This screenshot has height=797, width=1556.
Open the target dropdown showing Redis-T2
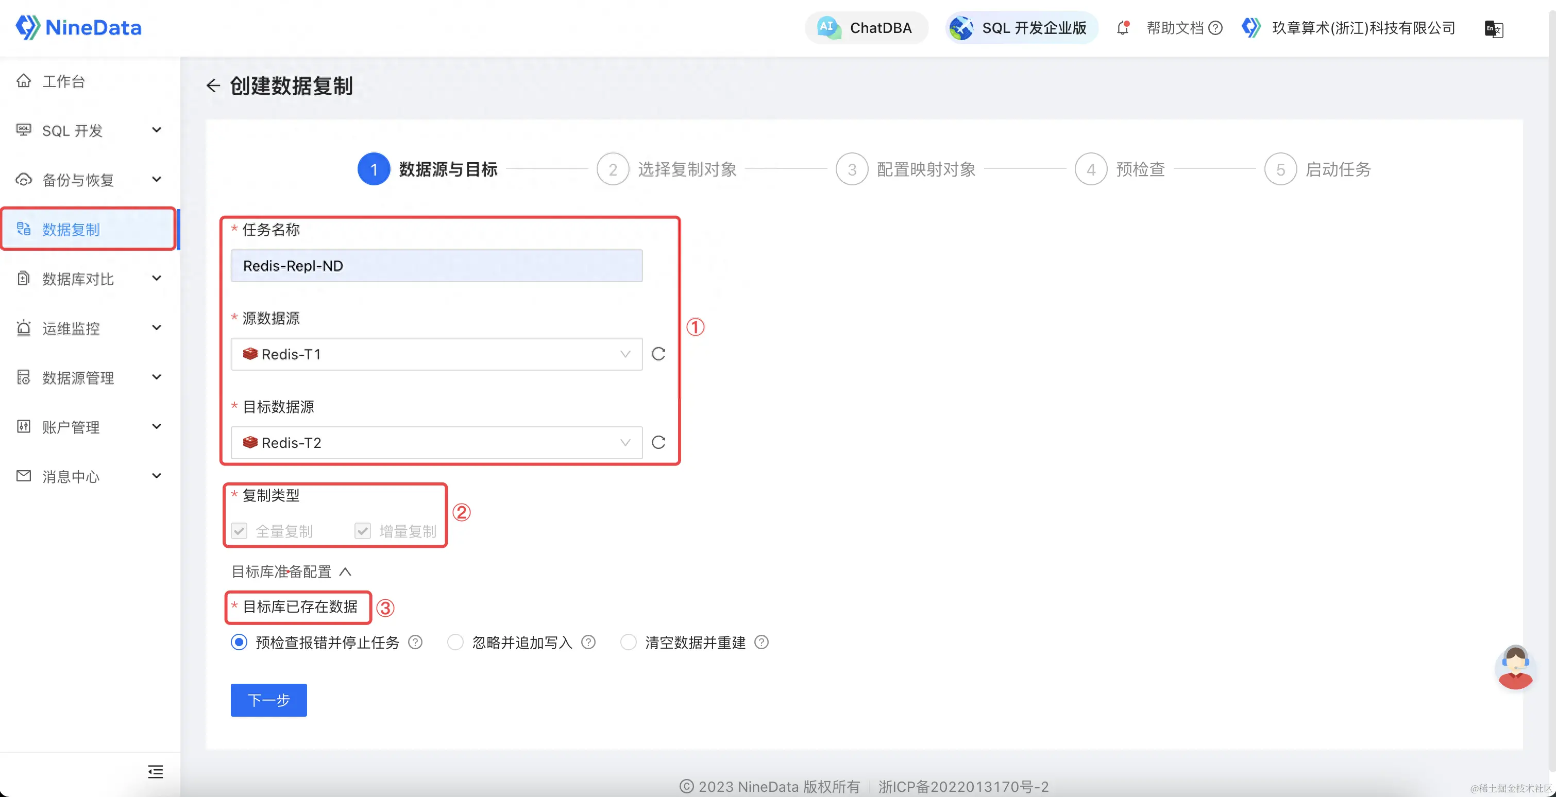click(436, 443)
